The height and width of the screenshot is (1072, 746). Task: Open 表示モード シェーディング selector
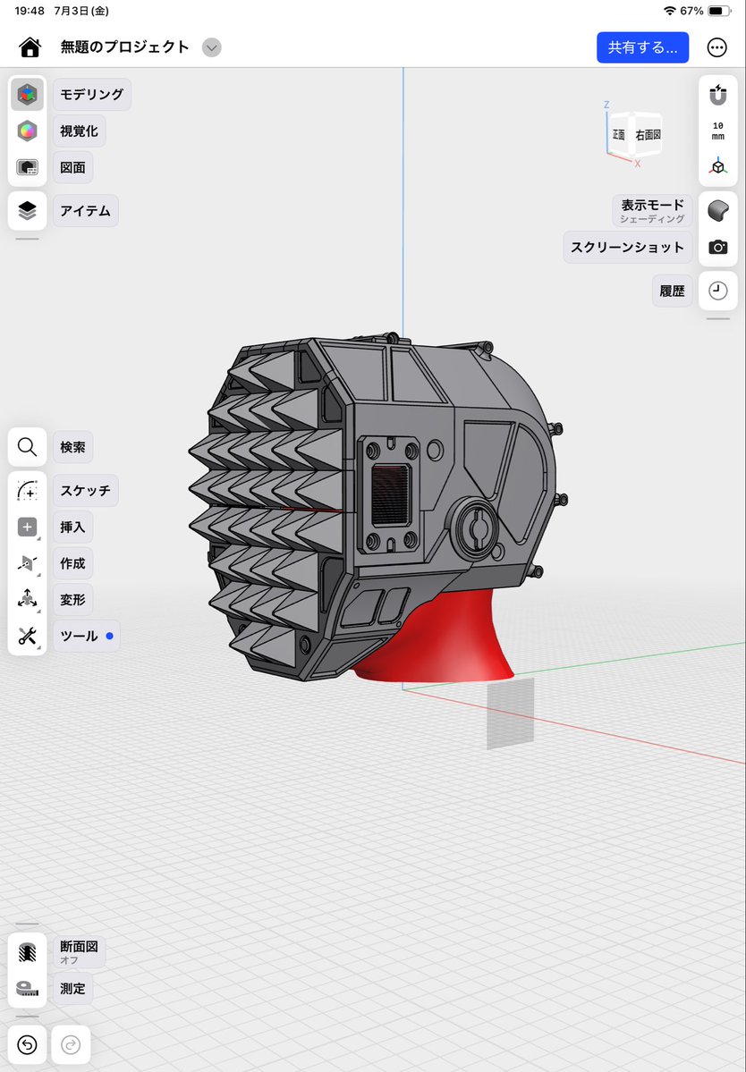tap(652, 211)
